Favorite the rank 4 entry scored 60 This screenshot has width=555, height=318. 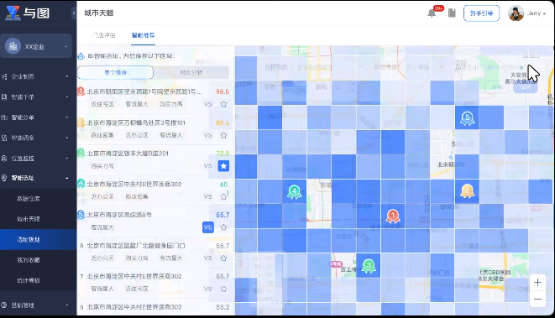pos(223,196)
